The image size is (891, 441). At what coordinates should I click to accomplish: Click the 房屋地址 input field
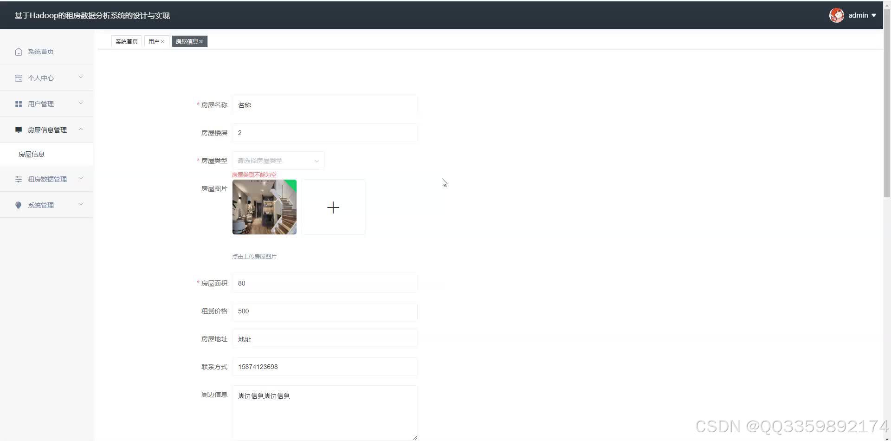tap(324, 339)
